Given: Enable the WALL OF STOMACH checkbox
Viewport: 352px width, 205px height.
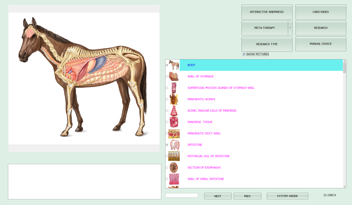Looking at the screenshot, I should [167, 77].
